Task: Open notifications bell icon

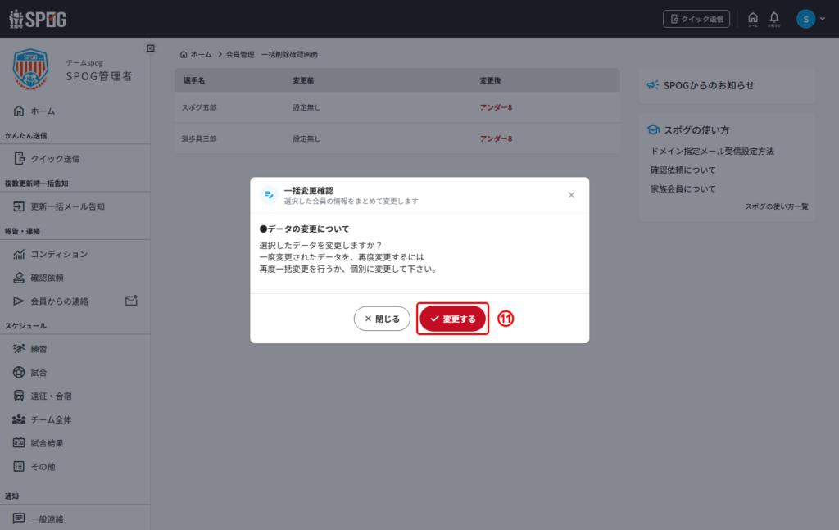Action: 773,19
